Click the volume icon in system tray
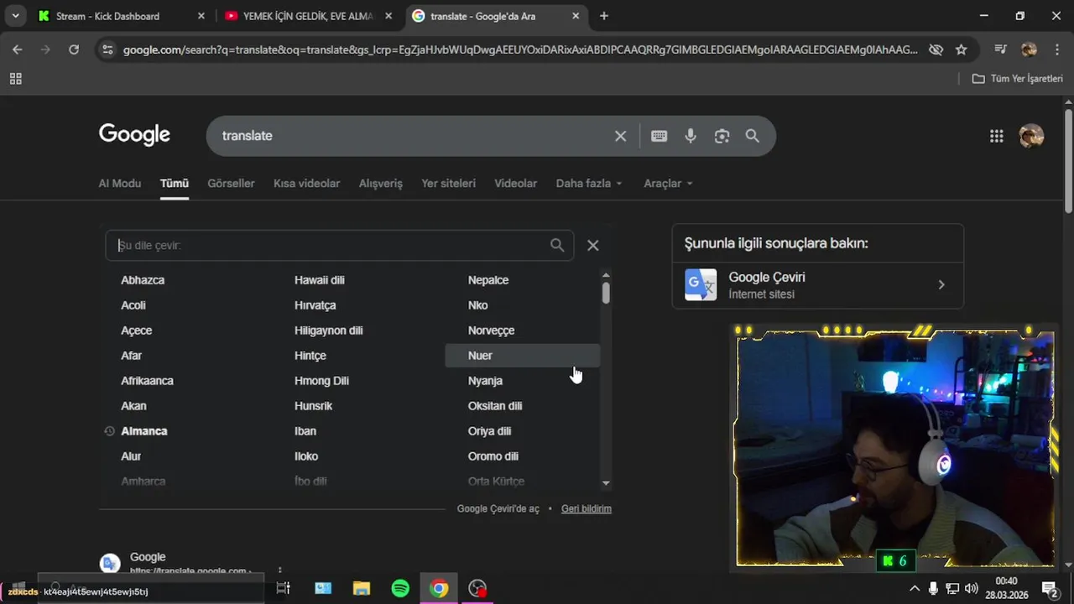The width and height of the screenshot is (1074, 604). pyautogui.click(x=972, y=588)
